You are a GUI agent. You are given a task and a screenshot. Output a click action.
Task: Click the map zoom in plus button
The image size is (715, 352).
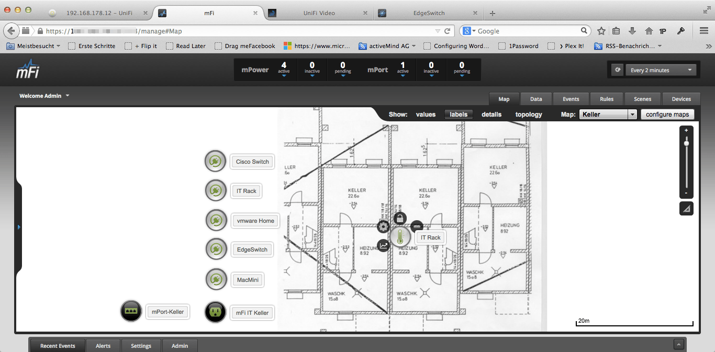pyautogui.click(x=686, y=130)
